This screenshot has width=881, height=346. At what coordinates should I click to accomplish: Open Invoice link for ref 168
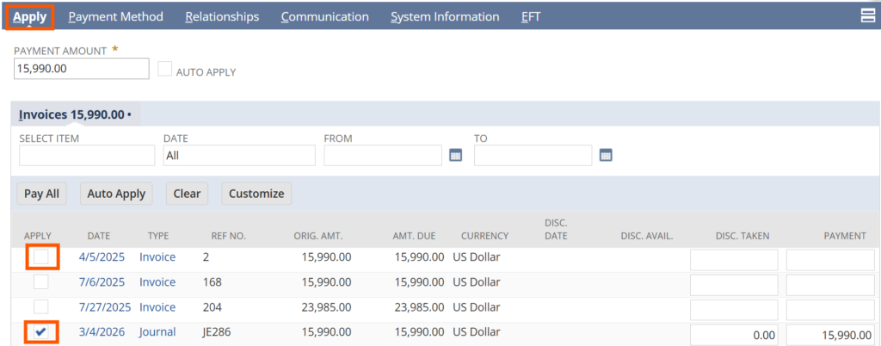click(157, 282)
